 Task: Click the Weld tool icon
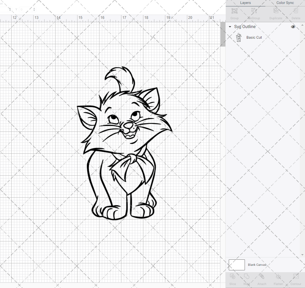246,276
